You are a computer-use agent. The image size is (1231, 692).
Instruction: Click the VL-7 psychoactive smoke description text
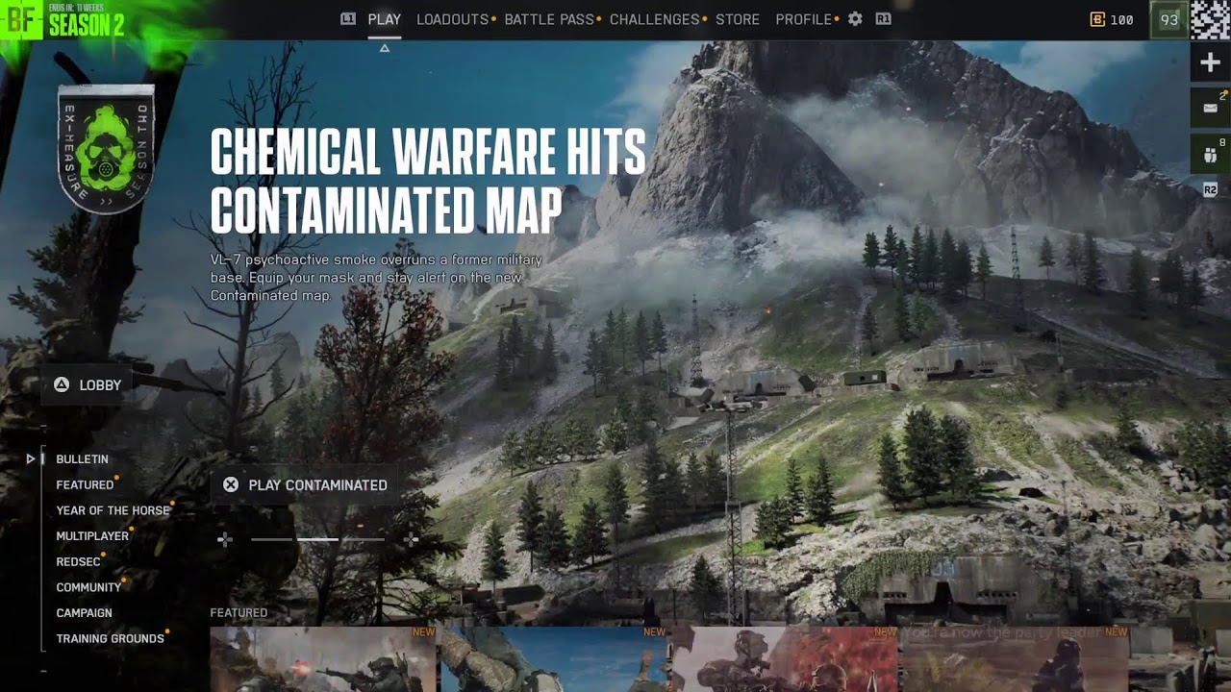(376, 278)
